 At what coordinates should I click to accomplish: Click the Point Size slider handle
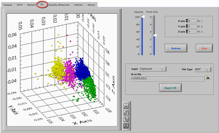tap(155, 35)
